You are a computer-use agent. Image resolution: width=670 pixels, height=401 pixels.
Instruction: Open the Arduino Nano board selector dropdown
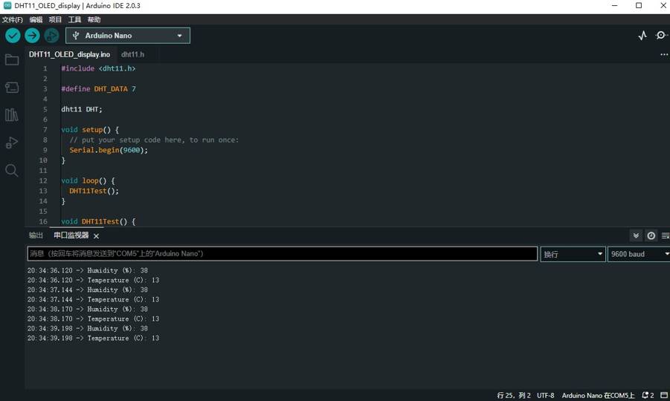[x=128, y=36]
